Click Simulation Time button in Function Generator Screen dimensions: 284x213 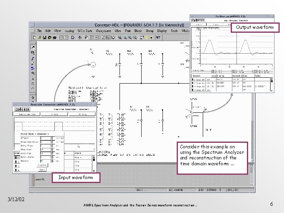[x=27, y=114]
